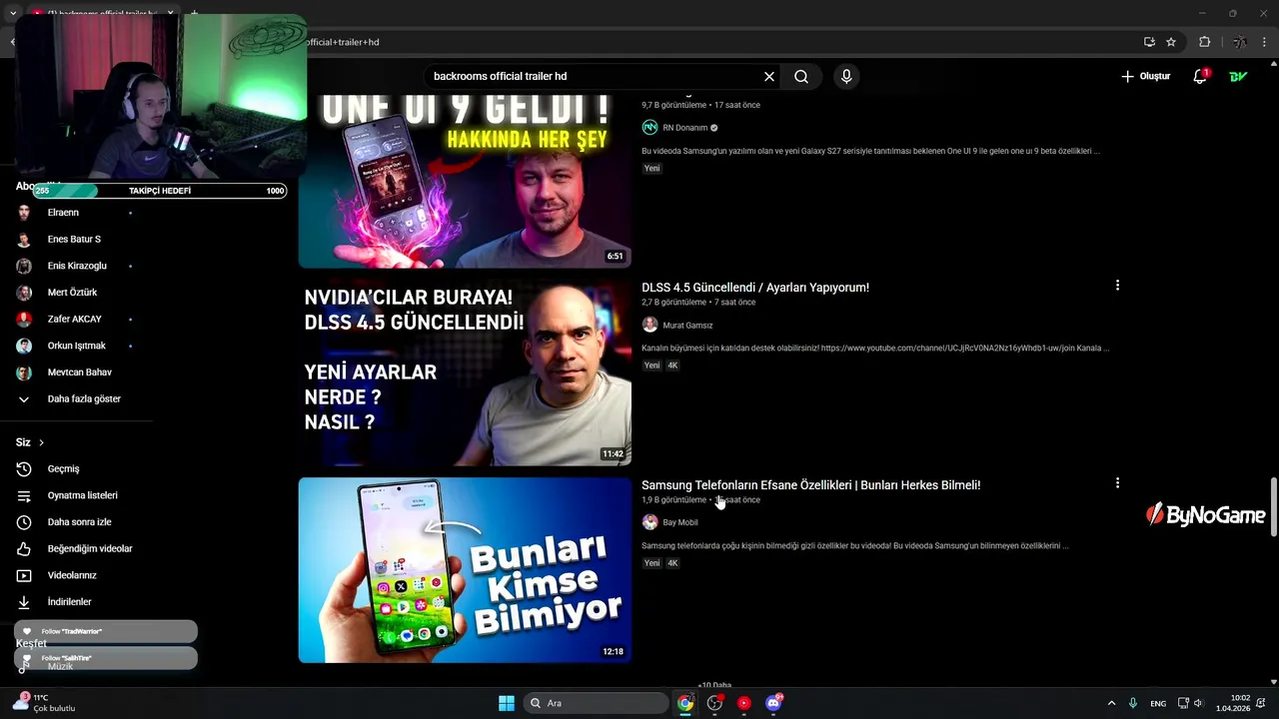The height and width of the screenshot is (719, 1279).
Task: Click the ENG language indicator
Action: pyautogui.click(x=1158, y=704)
